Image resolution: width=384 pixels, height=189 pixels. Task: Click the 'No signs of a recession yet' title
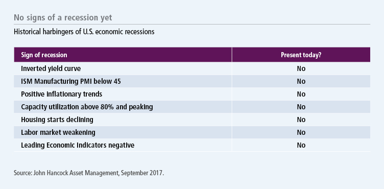pos(63,18)
